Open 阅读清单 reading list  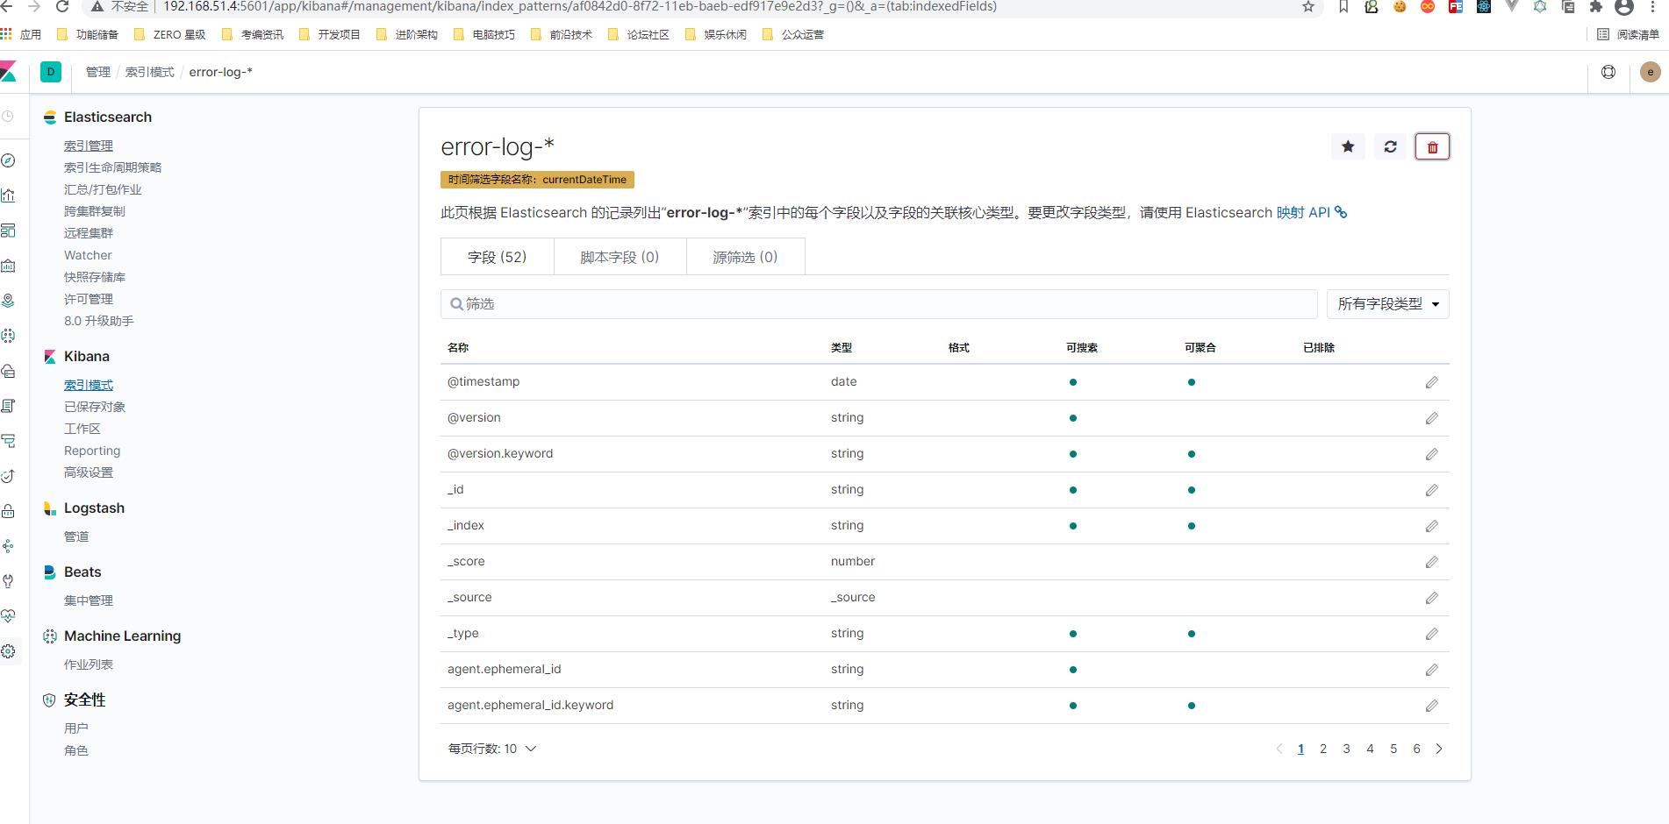tap(1629, 35)
